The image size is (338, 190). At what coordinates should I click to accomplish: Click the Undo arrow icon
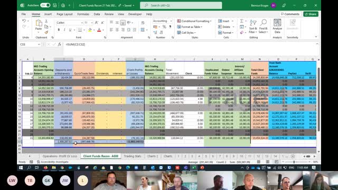[24, 21]
